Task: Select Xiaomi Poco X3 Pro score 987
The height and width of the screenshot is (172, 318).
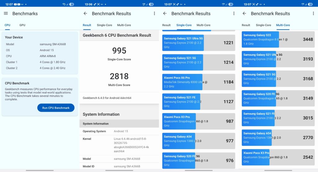Action: click(x=198, y=121)
